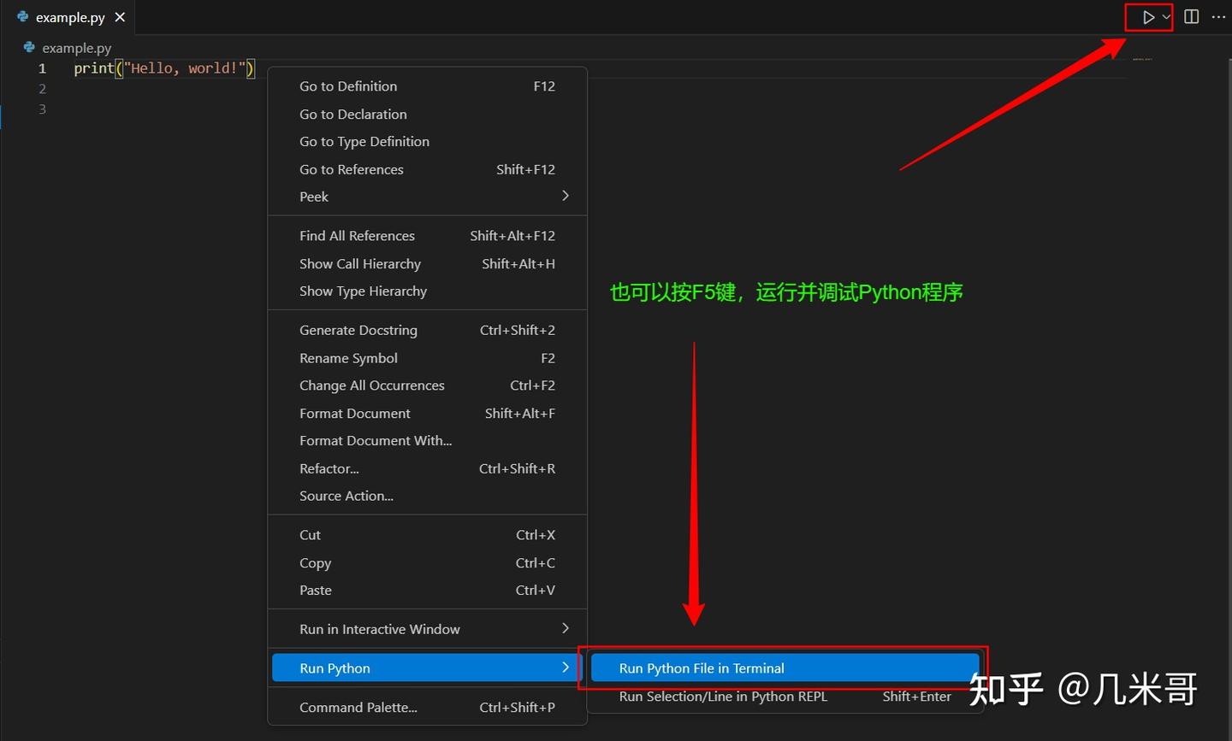
Task: Click the Python icon in the breadcrumb
Action: coord(30,48)
